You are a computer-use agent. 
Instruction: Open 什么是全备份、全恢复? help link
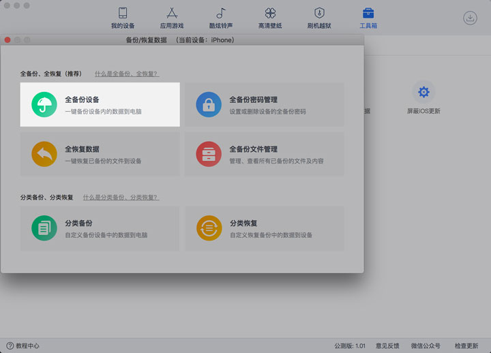coord(127,74)
